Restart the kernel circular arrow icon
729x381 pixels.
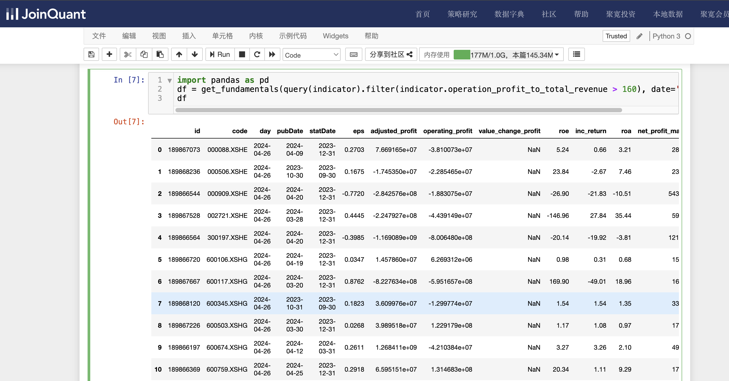(x=257, y=54)
